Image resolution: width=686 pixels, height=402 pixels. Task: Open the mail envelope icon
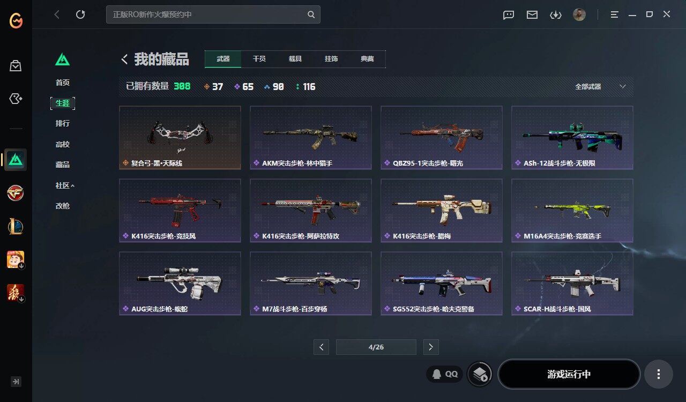click(532, 15)
